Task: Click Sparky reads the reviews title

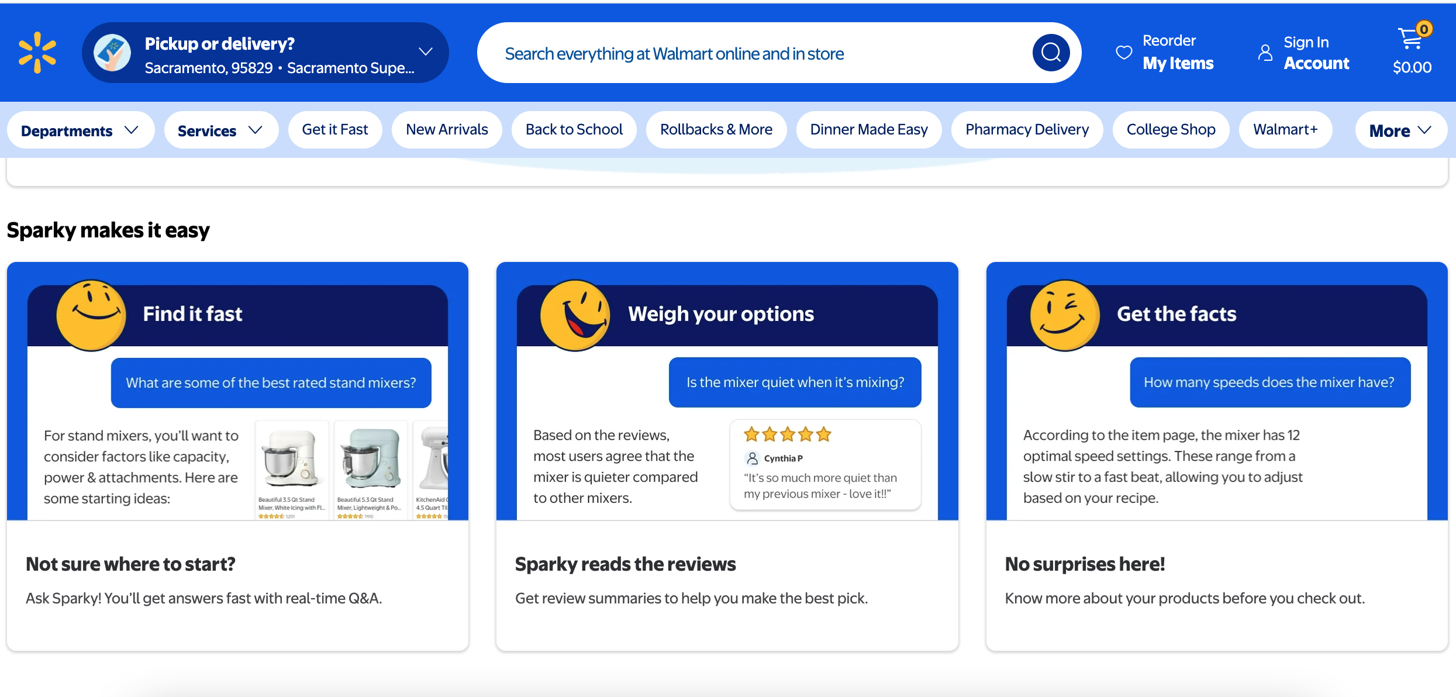Action: click(x=625, y=564)
